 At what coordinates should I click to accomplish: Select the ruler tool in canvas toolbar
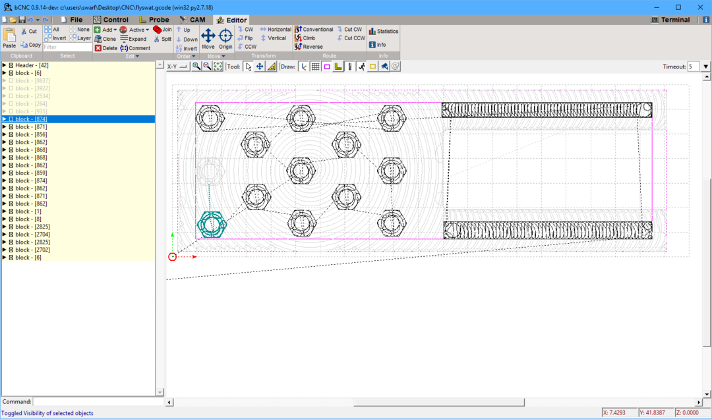click(272, 67)
